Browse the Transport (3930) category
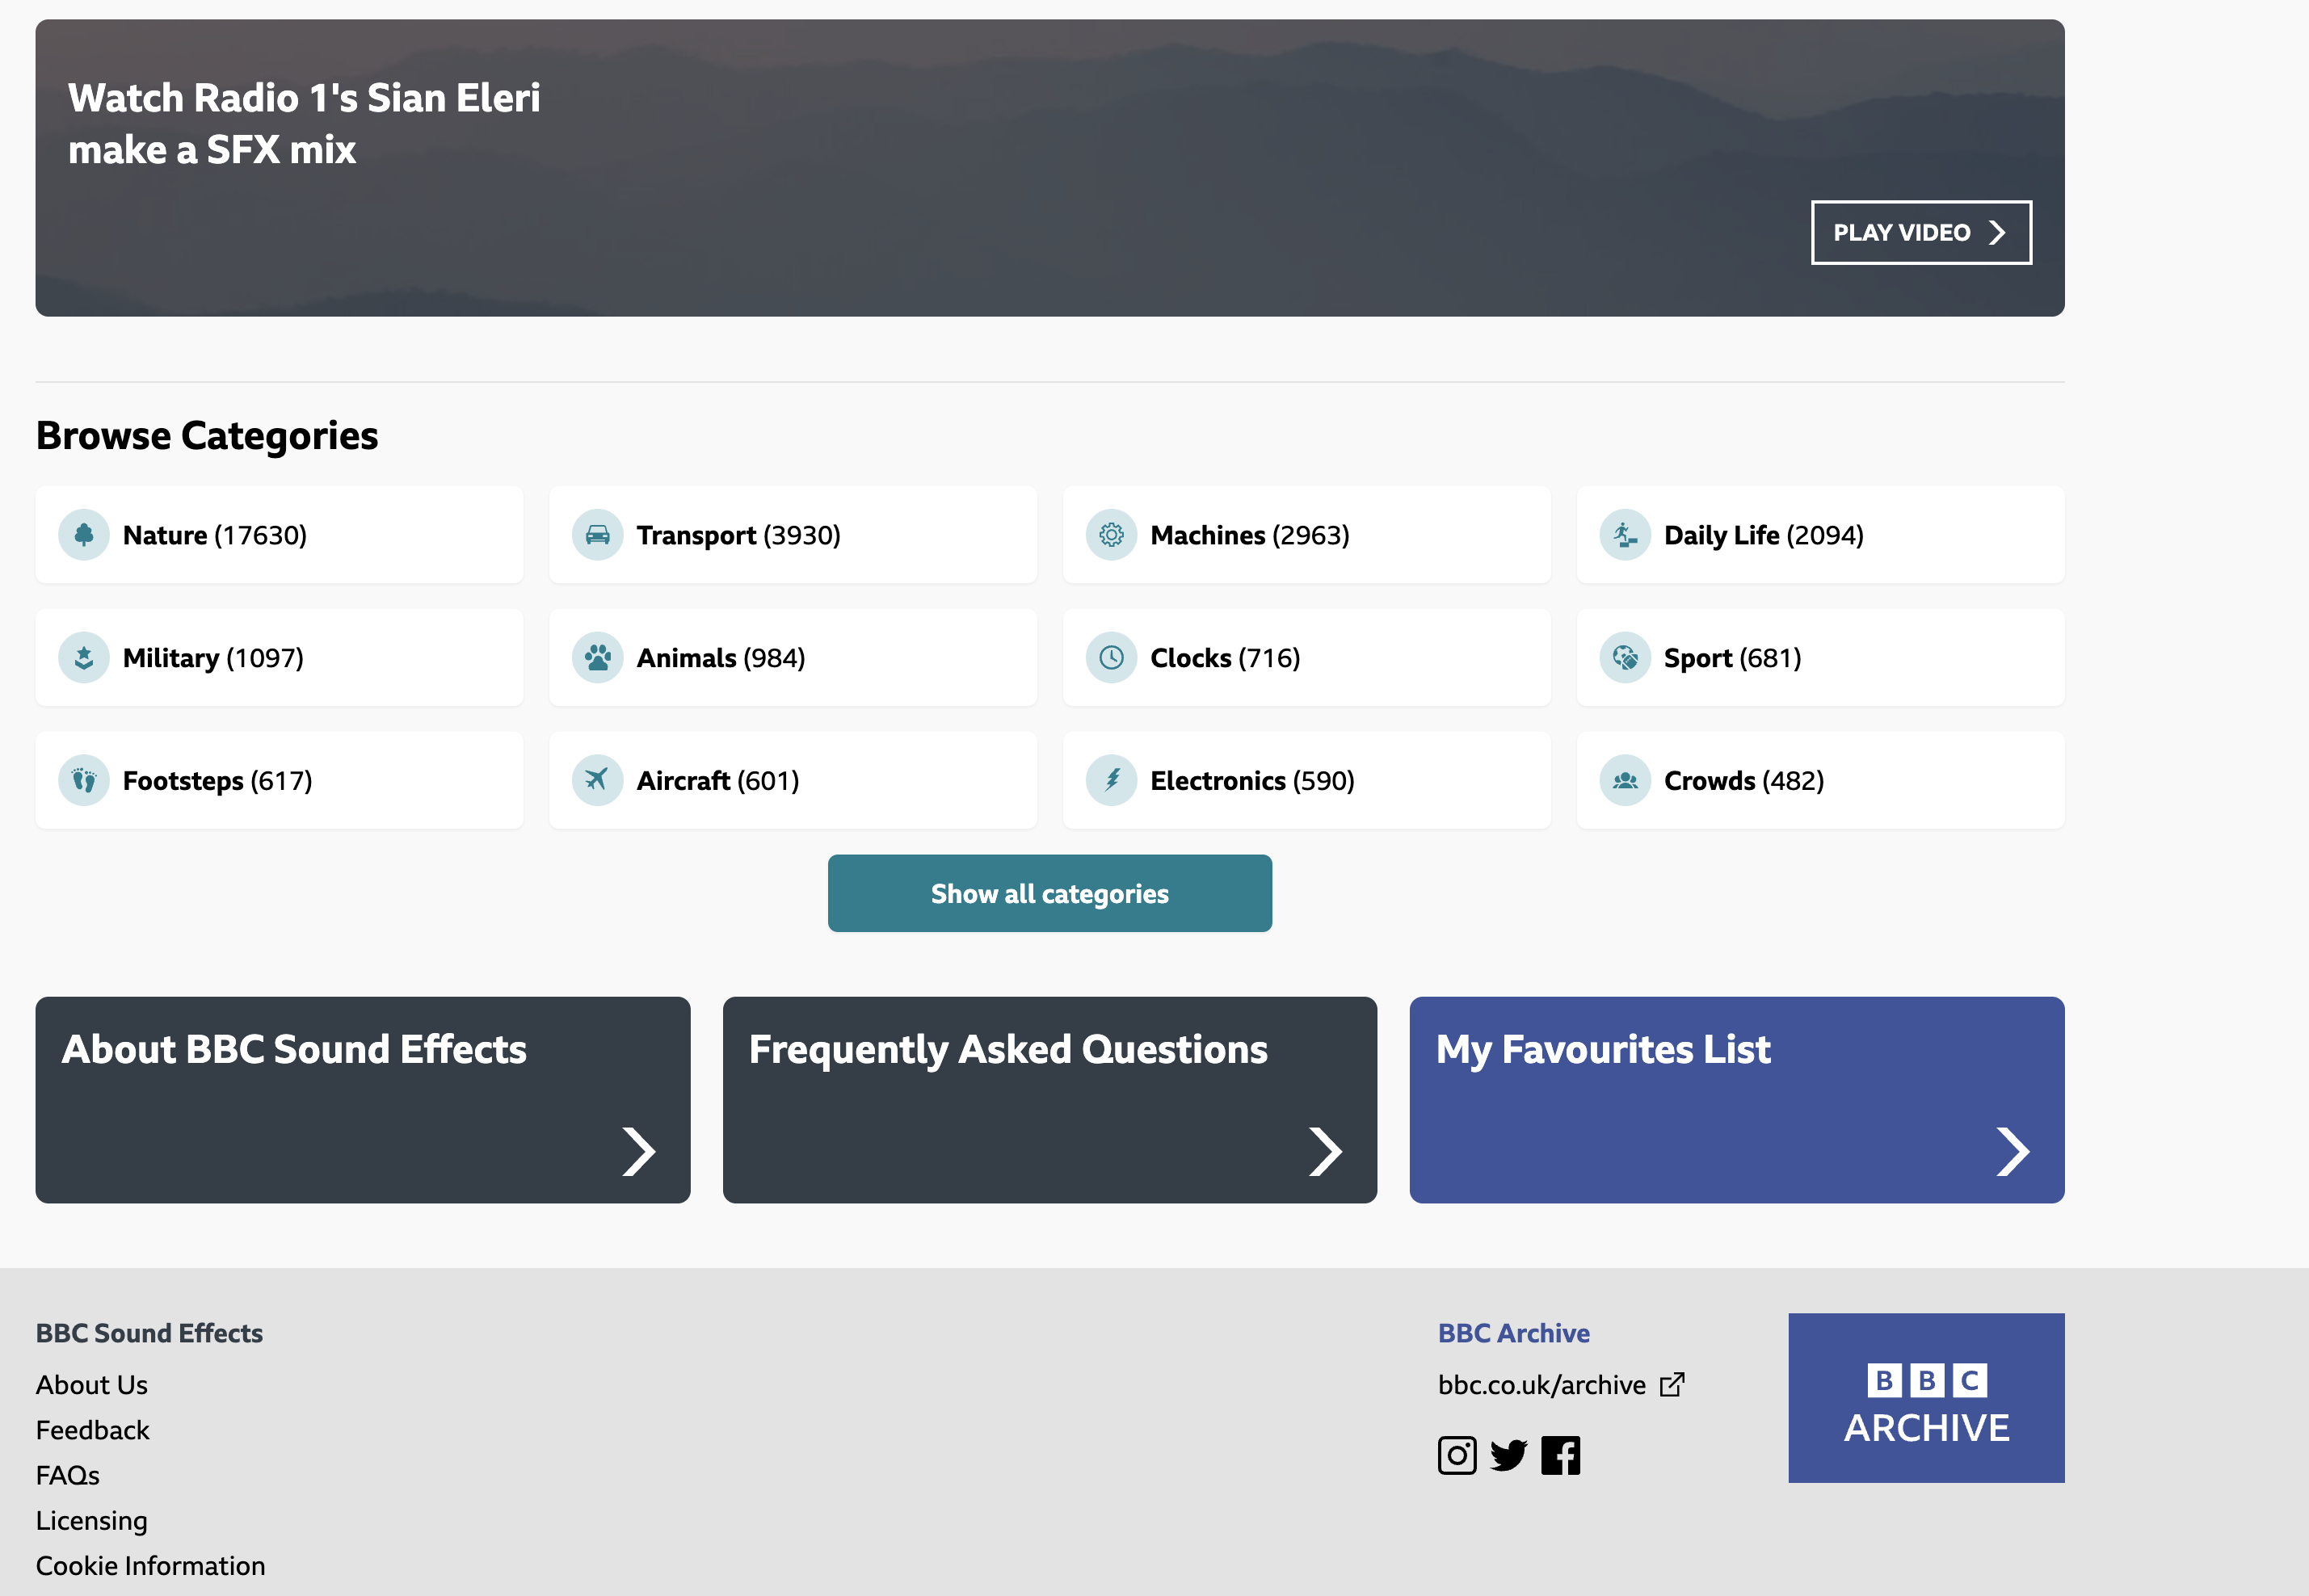 point(793,535)
